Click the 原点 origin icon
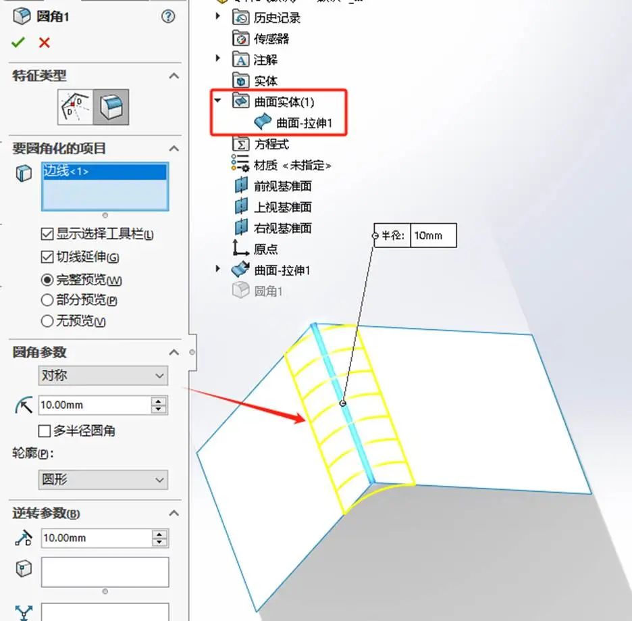Image resolution: width=632 pixels, height=621 pixels. click(x=241, y=249)
